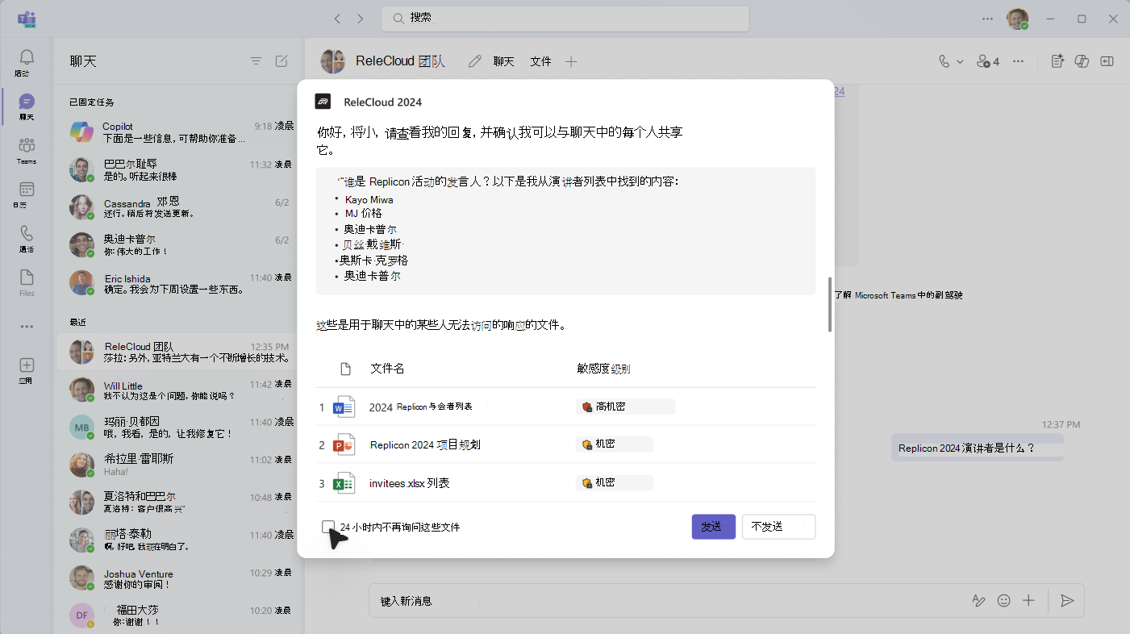Open the meeting notes icon in header
Image resolution: width=1130 pixels, height=634 pixels.
tap(1058, 61)
